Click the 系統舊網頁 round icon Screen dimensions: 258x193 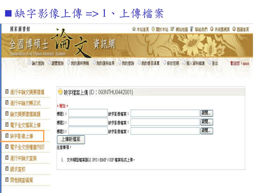(212, 29)
